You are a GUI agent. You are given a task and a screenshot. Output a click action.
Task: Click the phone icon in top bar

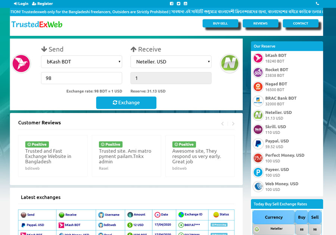click(x=317, y=4)
